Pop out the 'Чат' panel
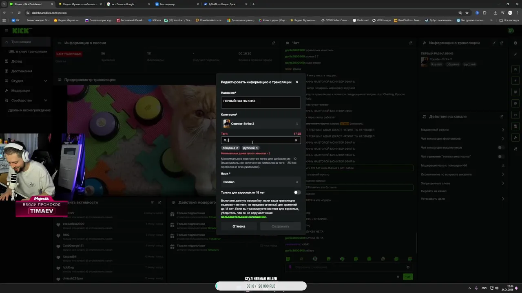Viewport: 522px width, 293px height. [410, 43]
